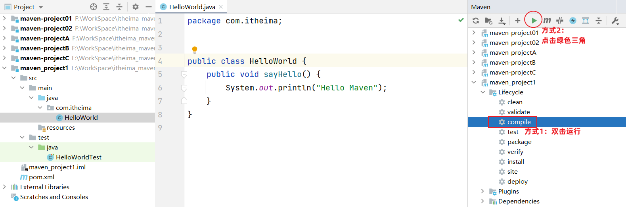Add a Maven project with plus icon
This screenshot has height=207, width=626.
[x=517, y=21]
